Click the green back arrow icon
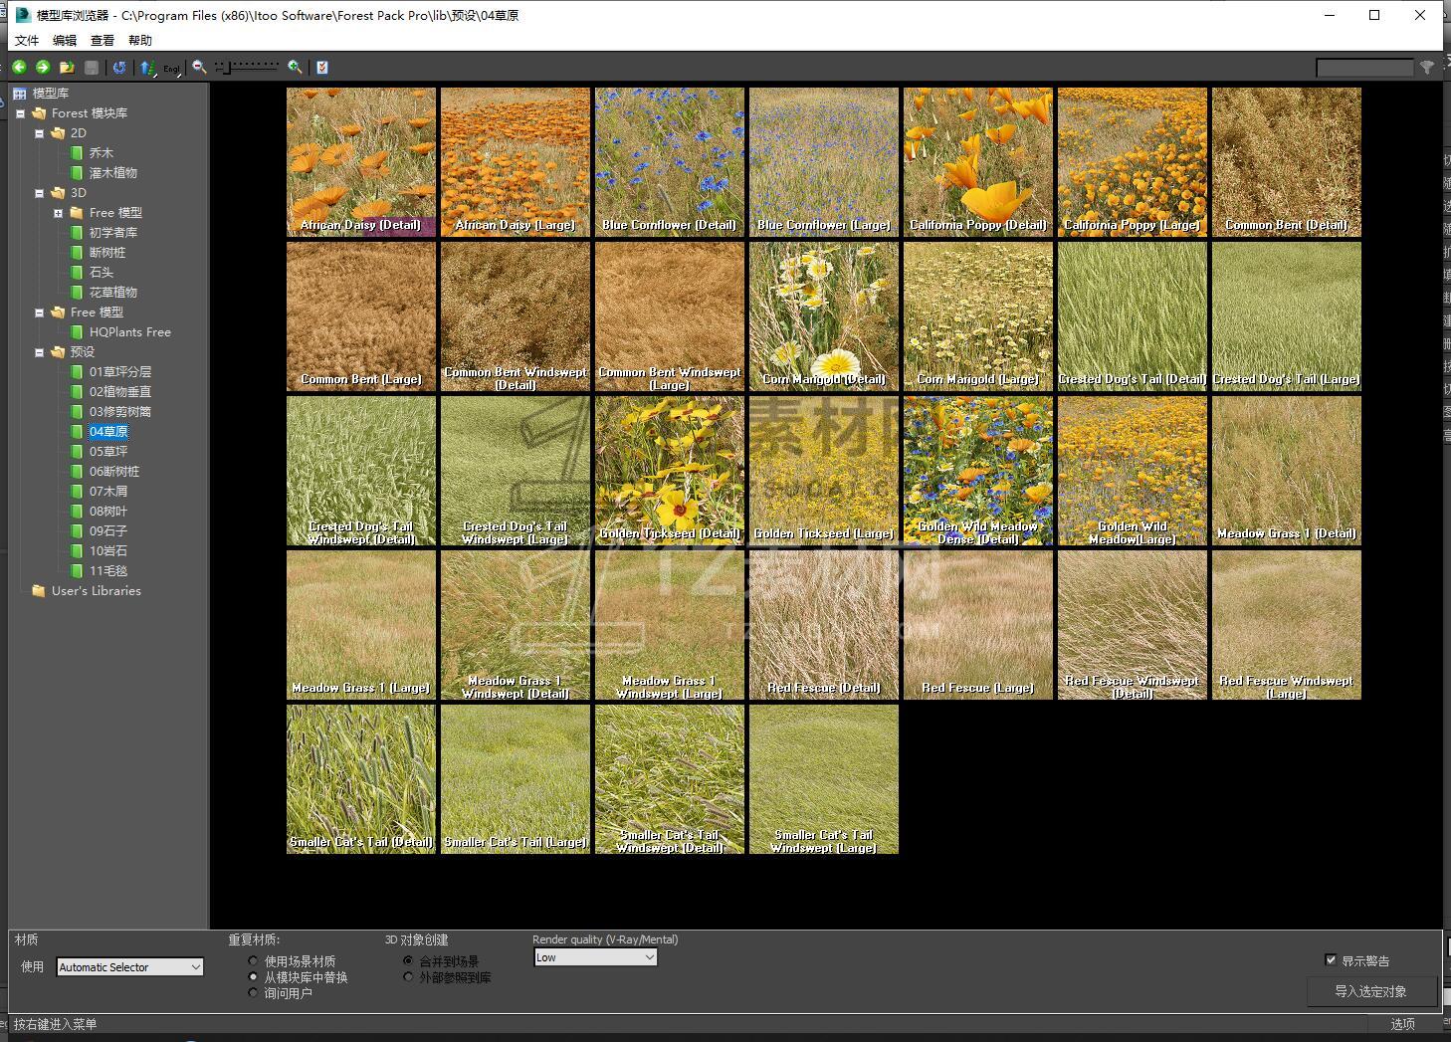The height and width of the screenshot is (1042, 1451). coord(19,67)
